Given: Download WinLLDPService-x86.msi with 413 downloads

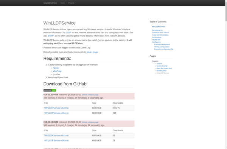Looking at the screenshot, I should [56, 113].
